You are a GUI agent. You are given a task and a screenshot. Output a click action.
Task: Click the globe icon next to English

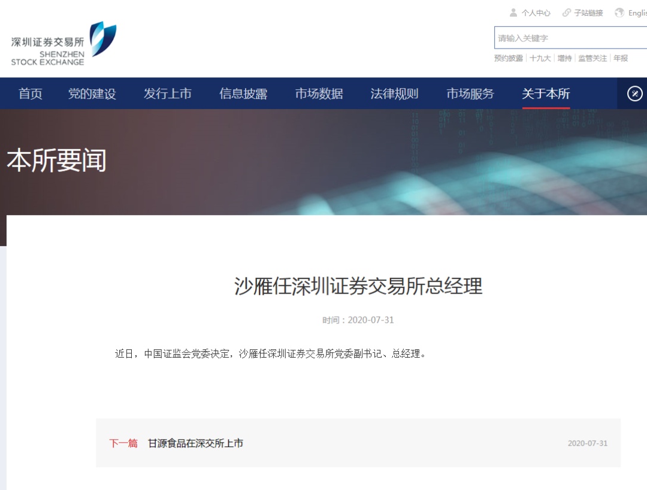618,12
